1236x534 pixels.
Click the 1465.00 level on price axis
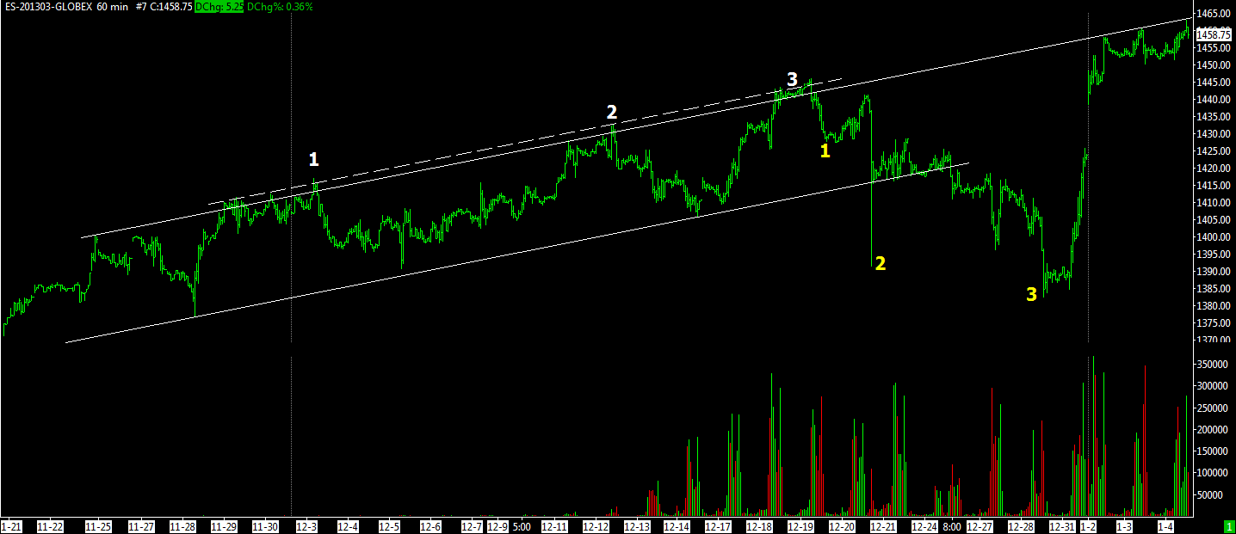click(1212, 14)
